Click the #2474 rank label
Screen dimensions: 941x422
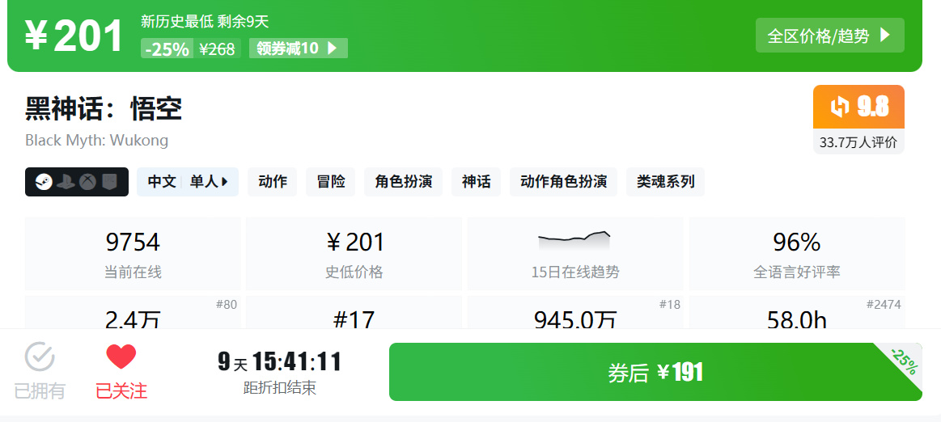click(x=884, y=305)
